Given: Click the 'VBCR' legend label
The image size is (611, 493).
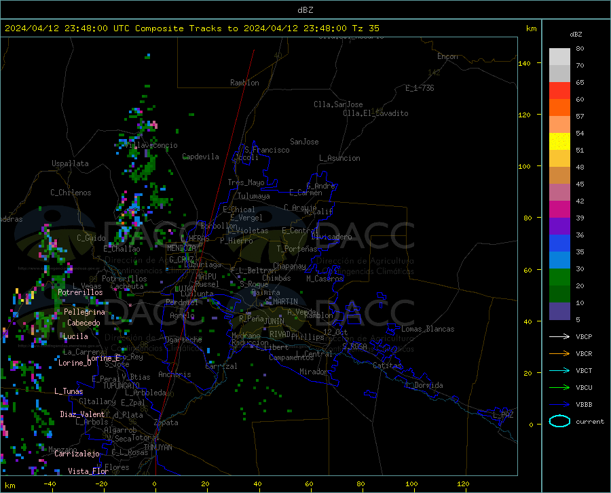Looking at the screenshot, I should (584, 354).
